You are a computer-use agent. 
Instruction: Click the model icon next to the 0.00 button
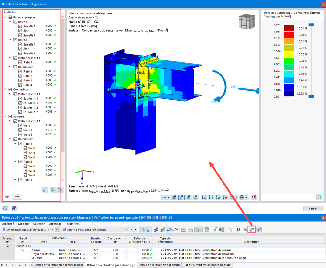[14, 208]
